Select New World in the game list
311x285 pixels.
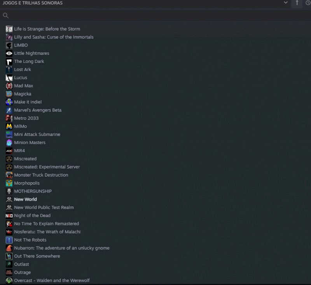(25, 200)
